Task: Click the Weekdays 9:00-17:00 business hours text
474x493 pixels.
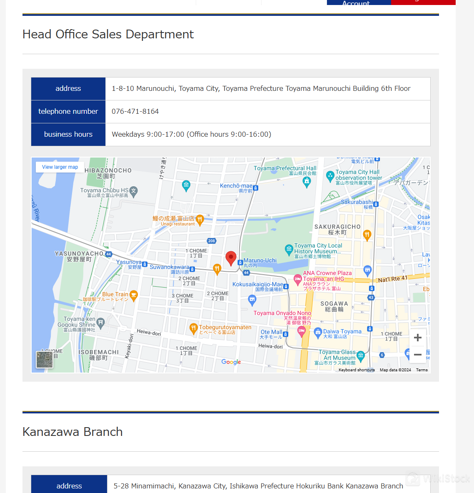Action: [192, 134]
